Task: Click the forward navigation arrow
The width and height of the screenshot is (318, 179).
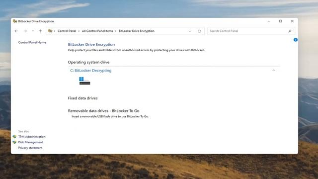Action: [25, 31]
